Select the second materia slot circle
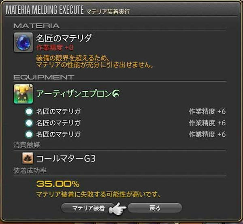 [29, 123]
